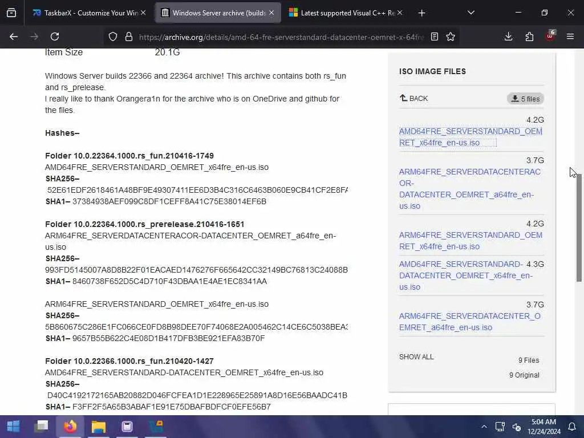
Task: Open the tracking protection shield icon
Action: (x=113, y=36)
